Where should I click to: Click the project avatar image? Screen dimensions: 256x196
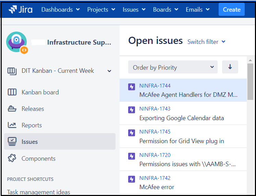click(x=17, y=43)
